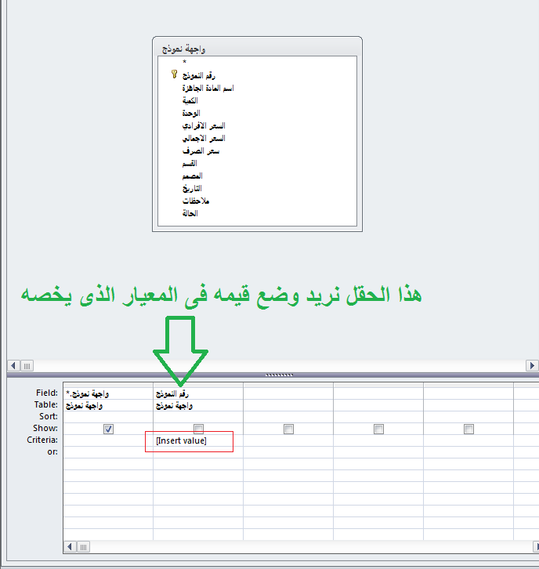This screenshot has height=569, width=539.
Task: Select field ملاحظات in the table list
Action: (x=196, y=201)
